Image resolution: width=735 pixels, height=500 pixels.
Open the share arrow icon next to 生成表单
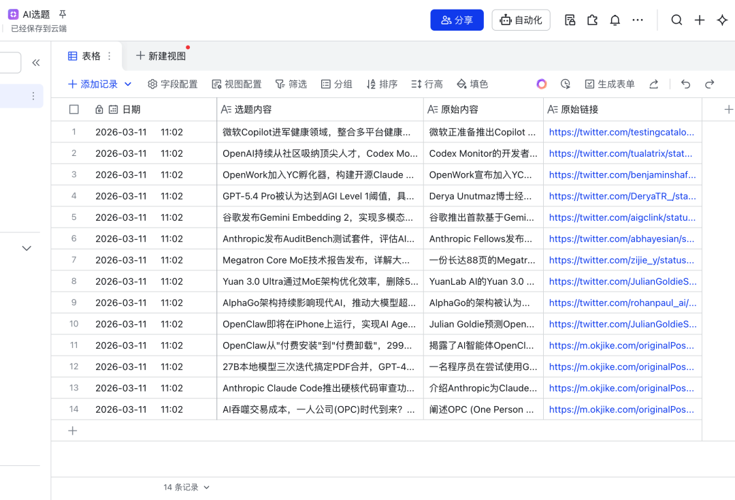pos(653,84)
